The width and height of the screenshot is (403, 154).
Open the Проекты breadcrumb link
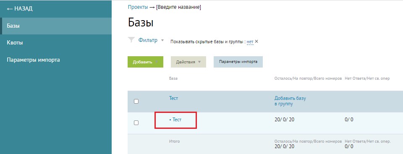[138, 7]
